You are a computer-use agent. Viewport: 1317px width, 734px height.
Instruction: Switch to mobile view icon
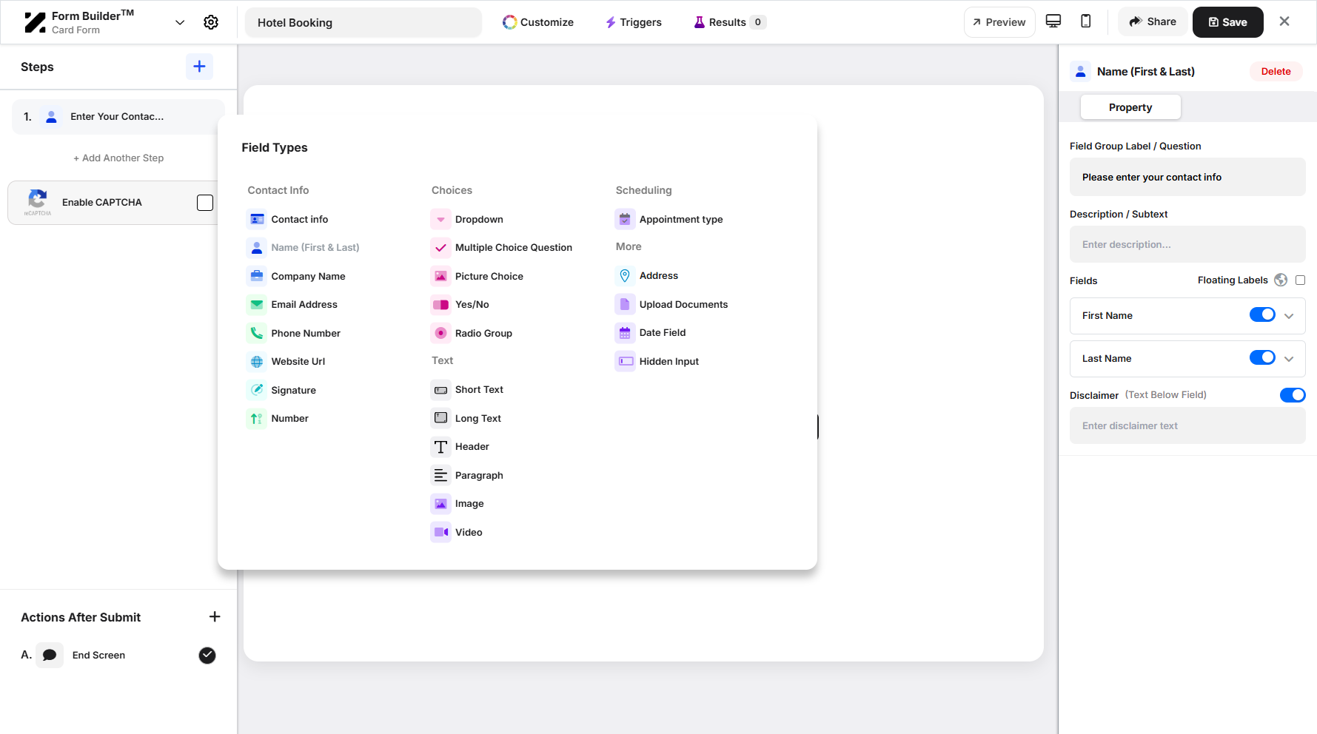[1086, 21]
